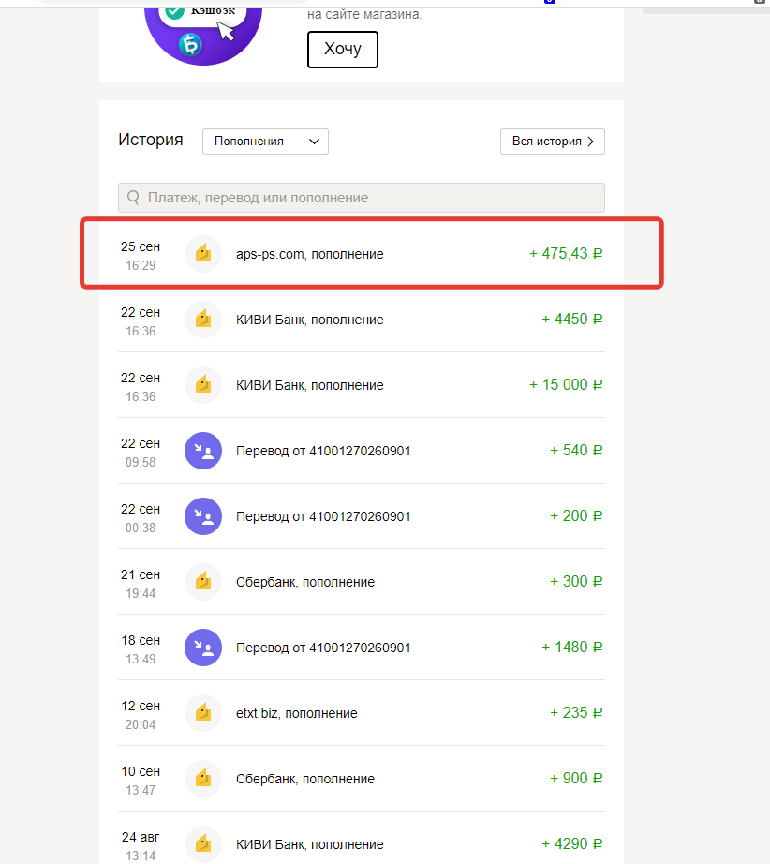
Task: Click wallet icon of 15 000 ₽ KIWI top-up
Action: tap(203, 385)
